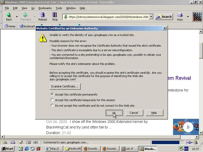This screenshot has width=203, height=152.
Task: Open the Bookmarks menu
Action: click(45, 8)
